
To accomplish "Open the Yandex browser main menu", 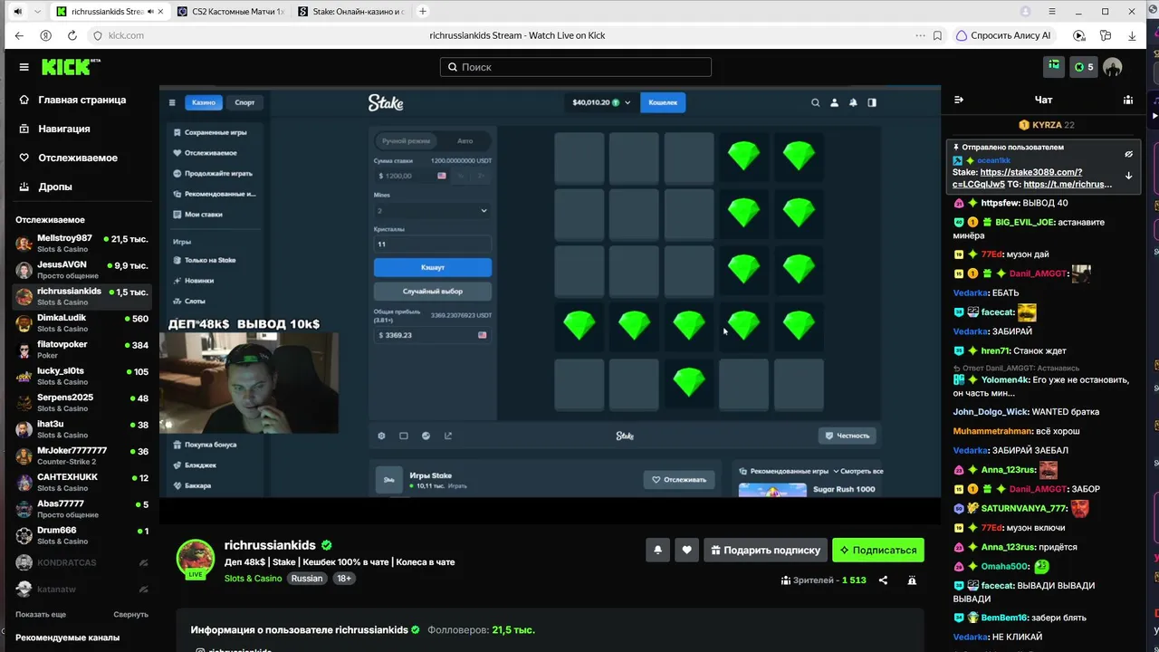I will pos(1051,12).
